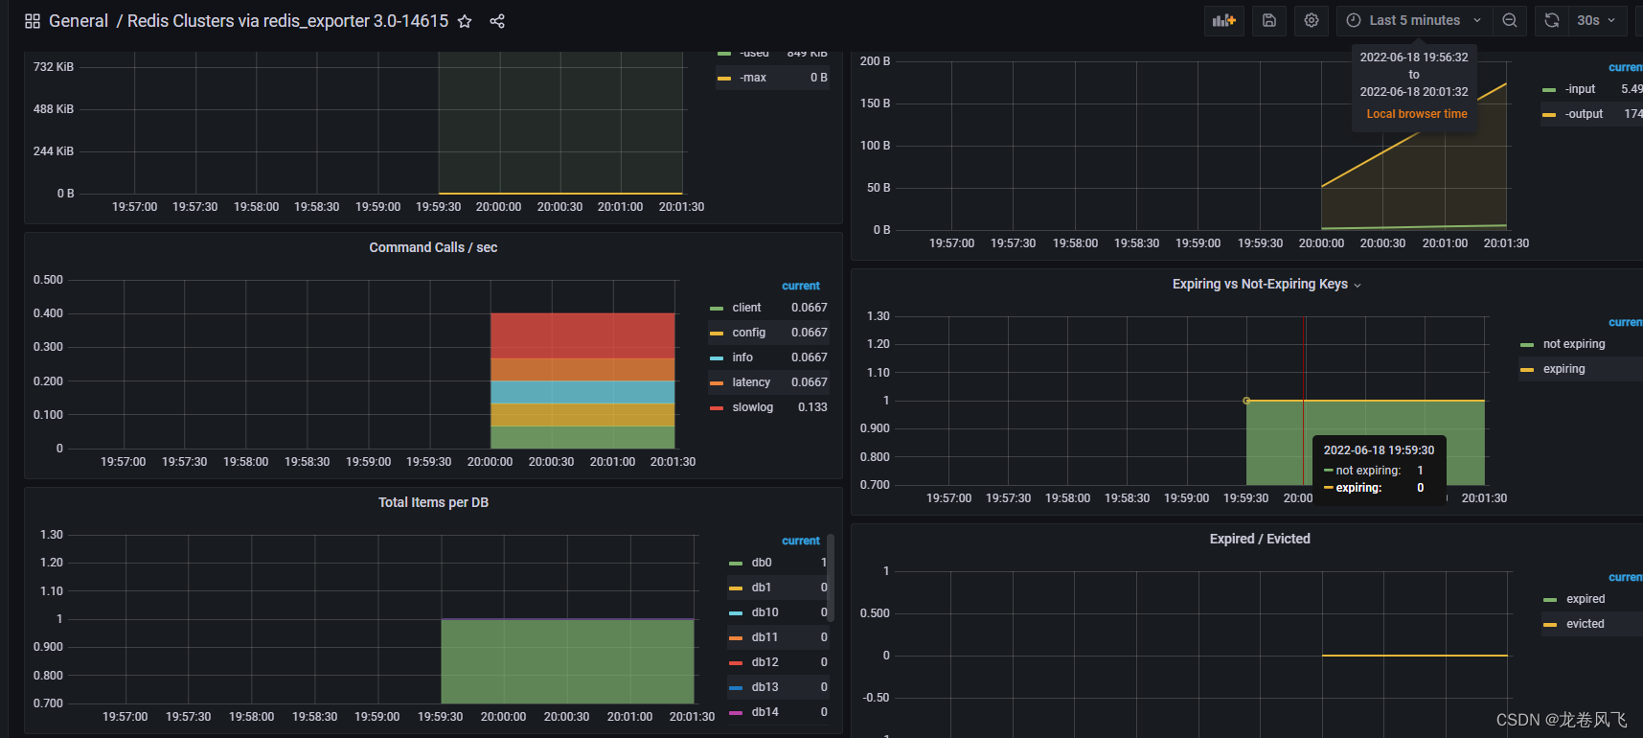Change color of db14 series swatch
1643x738 pixels.
(x=736, y=713)
